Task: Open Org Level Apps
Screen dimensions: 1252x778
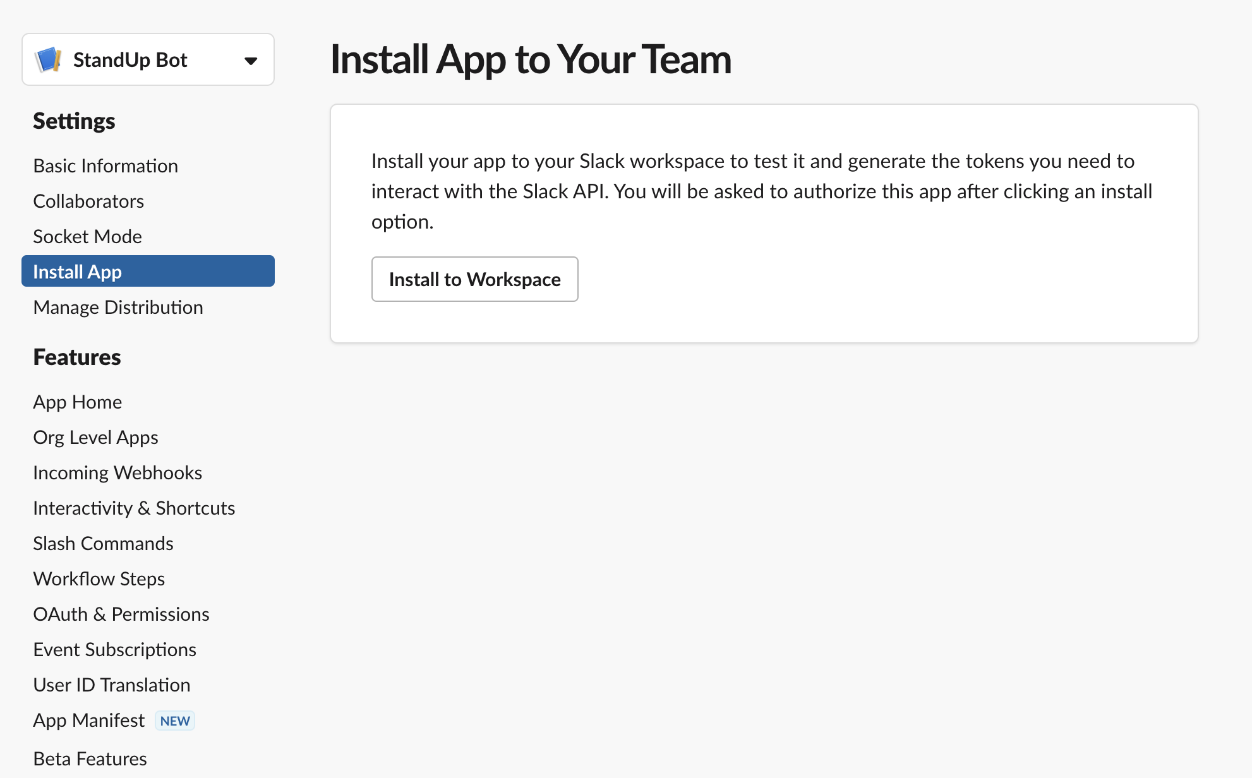Action: pyautogui.click(x=95, y=437)
